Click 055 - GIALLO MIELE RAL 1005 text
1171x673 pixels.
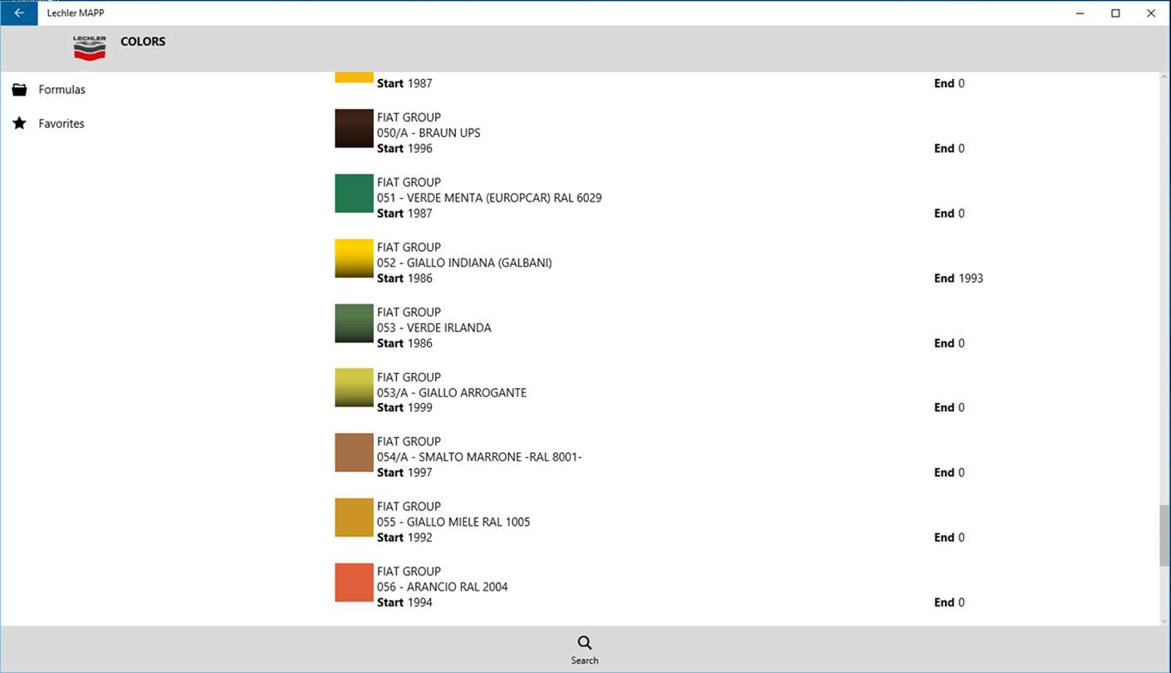(x=453, y=522)
